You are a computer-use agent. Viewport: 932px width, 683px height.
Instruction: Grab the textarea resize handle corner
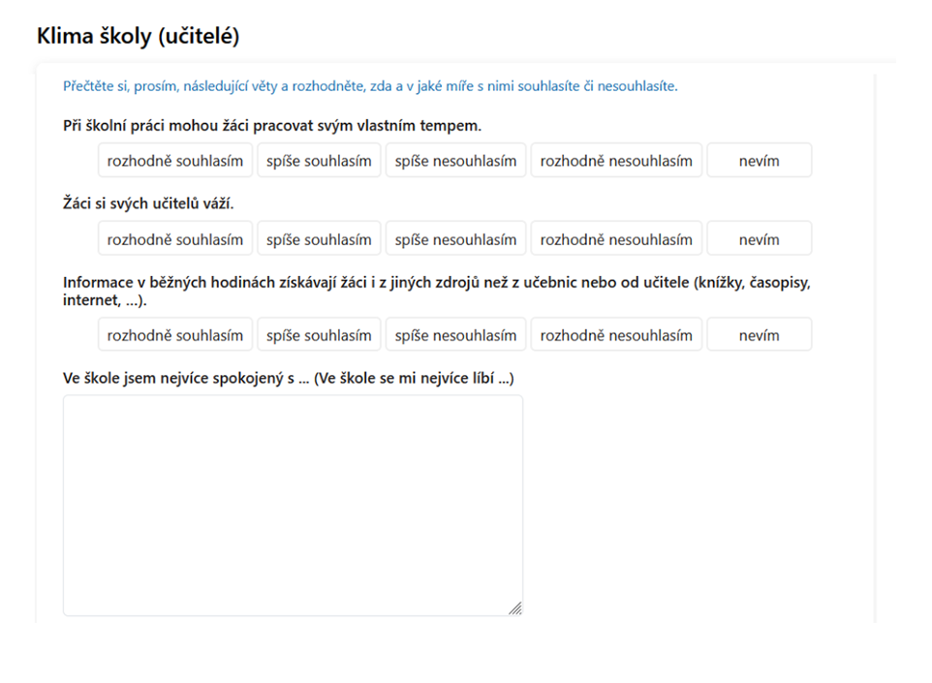click(x=516, y=608)
